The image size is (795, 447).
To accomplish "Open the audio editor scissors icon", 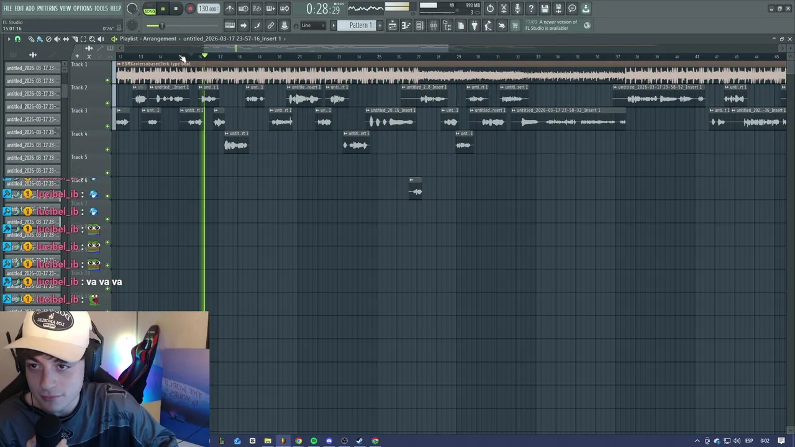I will point(504,9).
